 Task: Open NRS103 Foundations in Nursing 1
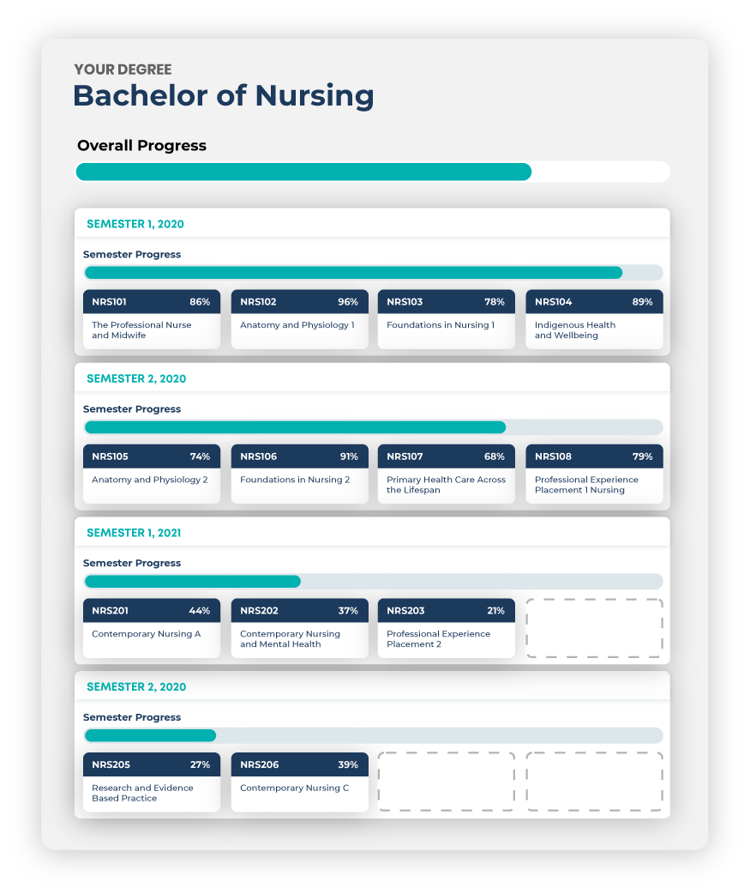click(446, 319)
